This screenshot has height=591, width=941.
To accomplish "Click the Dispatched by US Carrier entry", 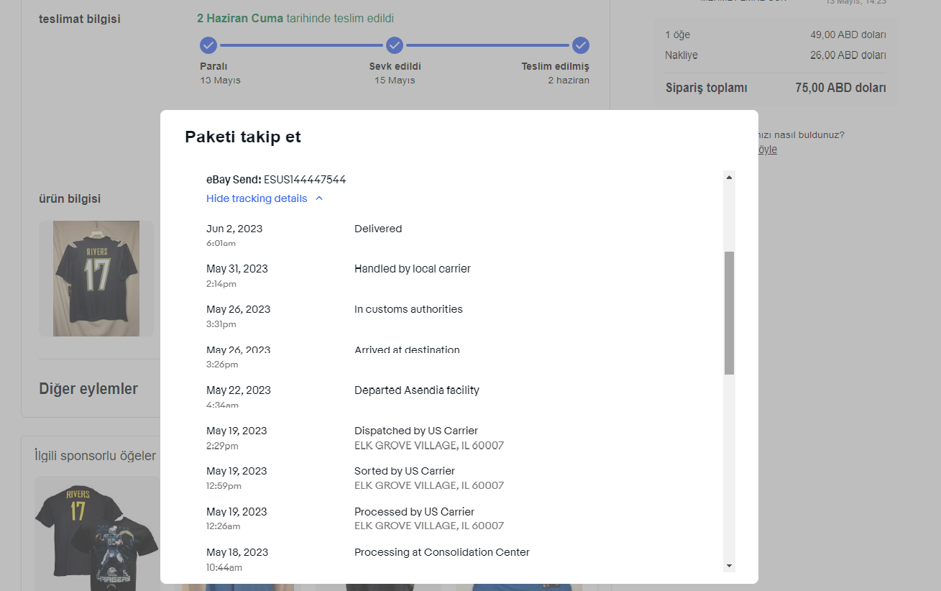I will coord(416,431).
